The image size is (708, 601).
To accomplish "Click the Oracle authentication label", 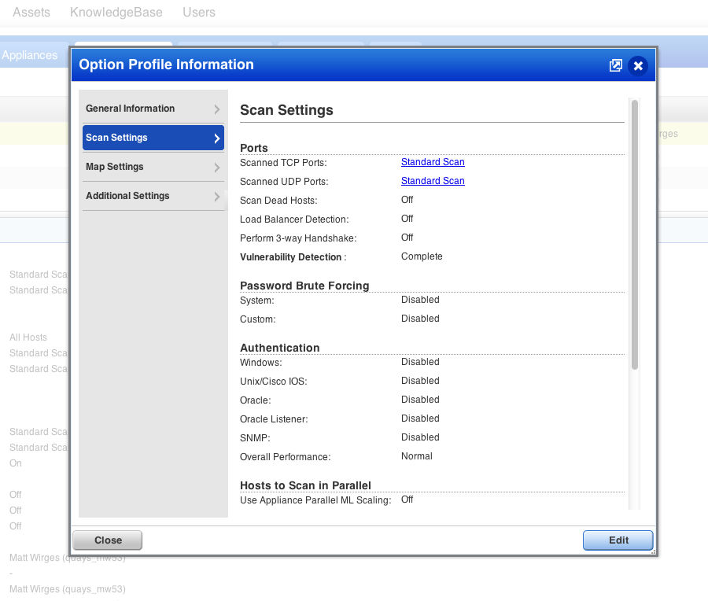I will pyautogui.click(x=255, y=400).
